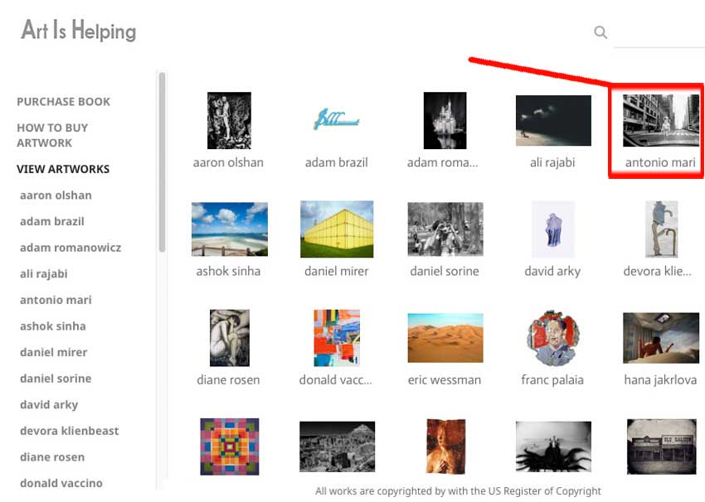Select devora klienbeast in sidebar

[x=70, y=431]
